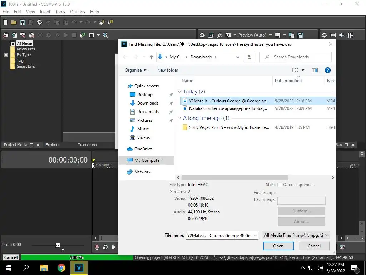The image size is (366, 275).
Task: Switch to the Transitions tab
Action: 87,145
